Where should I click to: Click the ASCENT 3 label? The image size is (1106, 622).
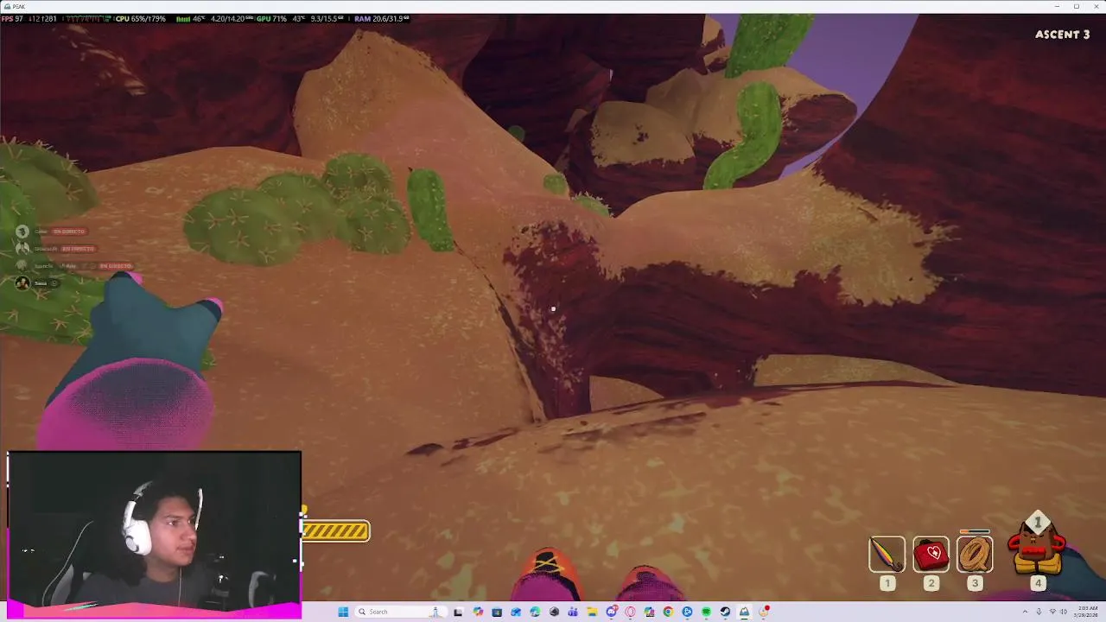[x=1063, y=35]
